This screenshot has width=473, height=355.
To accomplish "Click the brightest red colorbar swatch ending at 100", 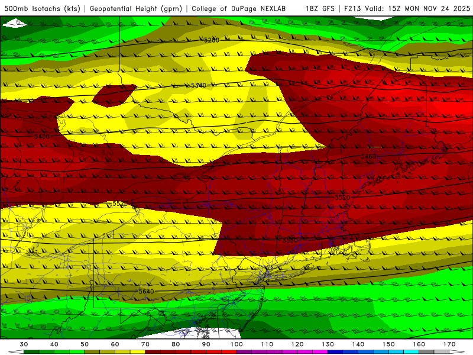I will tap(229, 352).
